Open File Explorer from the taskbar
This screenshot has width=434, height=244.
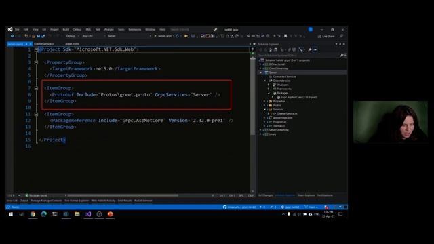pyautogui.click(x=77, y=214)
